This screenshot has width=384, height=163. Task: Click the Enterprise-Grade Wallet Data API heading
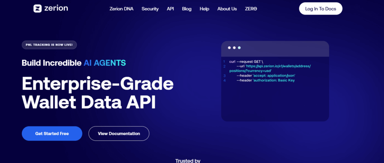point(98,93)
